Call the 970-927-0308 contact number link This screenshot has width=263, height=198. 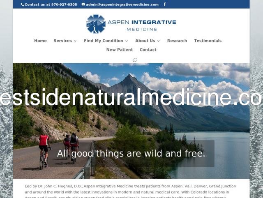[x=51, y=5]
